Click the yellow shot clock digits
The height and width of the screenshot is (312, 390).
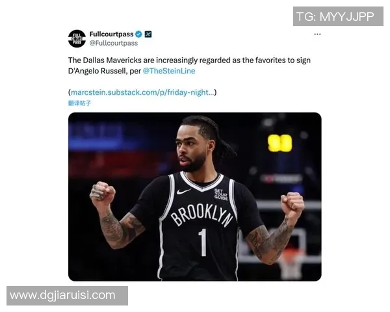(x=279, y=143)
